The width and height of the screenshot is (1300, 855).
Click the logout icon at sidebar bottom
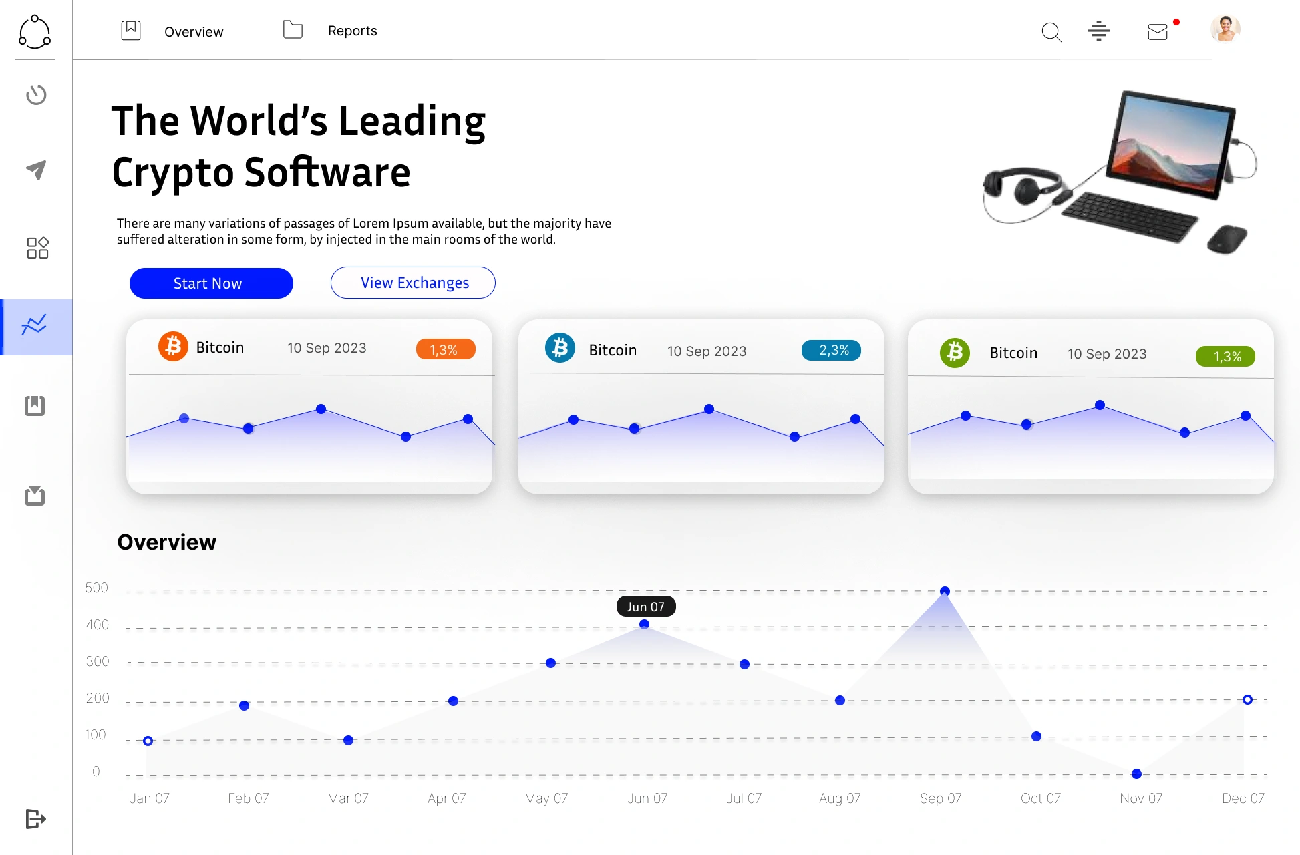tap(35, 818)
